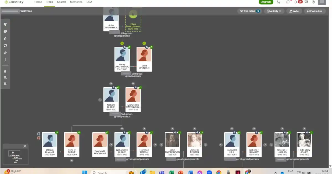Click the green hint leaf on Ellen Spencer
The height and width of the screenshot is (174, 332).
point(151,47)
